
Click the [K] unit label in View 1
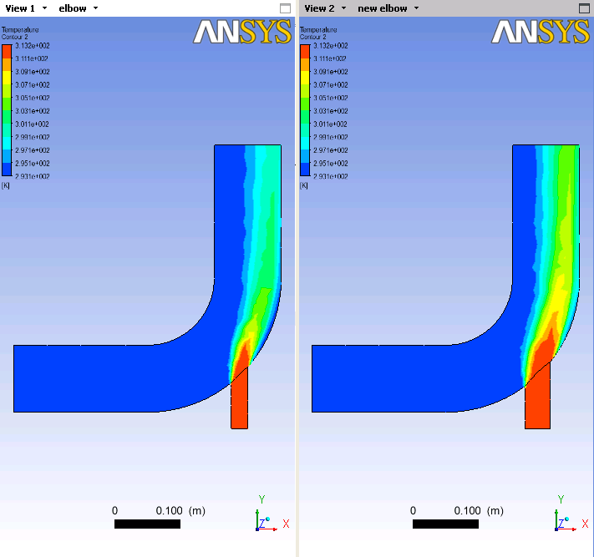pos(5,185)
